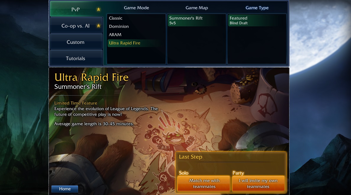Pick the Summoner's Rift 5v5 map
Viewport: 351px width, 195px height.
[197, 20]
